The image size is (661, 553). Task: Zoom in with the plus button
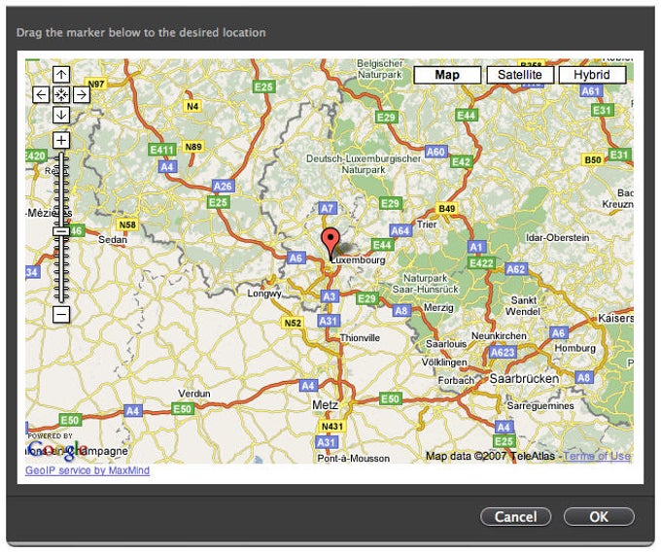click(x=61, y=140)
